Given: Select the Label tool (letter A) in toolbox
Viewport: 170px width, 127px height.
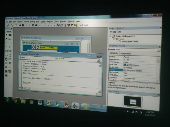Looking at the screenshot, I should (7, 39).
